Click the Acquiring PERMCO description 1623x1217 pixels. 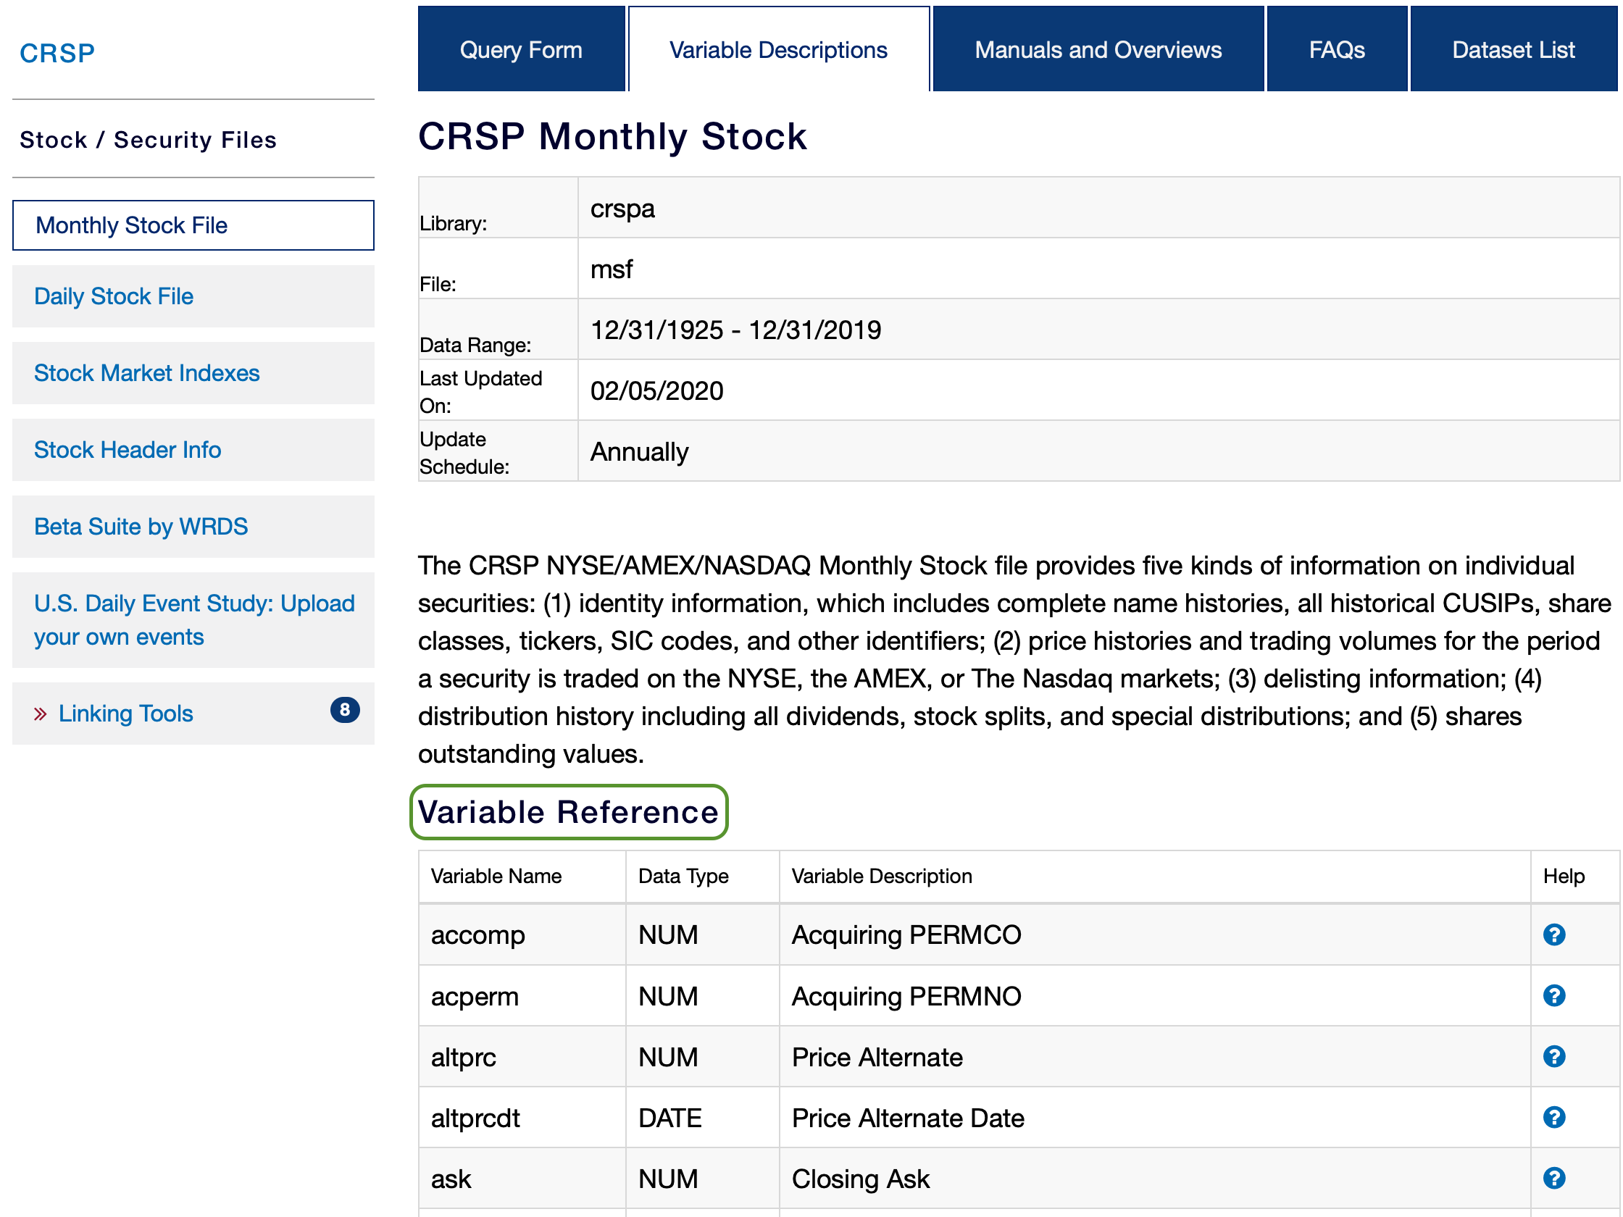(x=906, y=935)
